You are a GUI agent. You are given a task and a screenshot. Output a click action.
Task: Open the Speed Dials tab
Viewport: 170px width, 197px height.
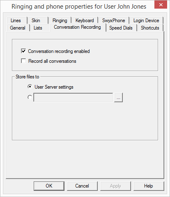coord(121,28)
